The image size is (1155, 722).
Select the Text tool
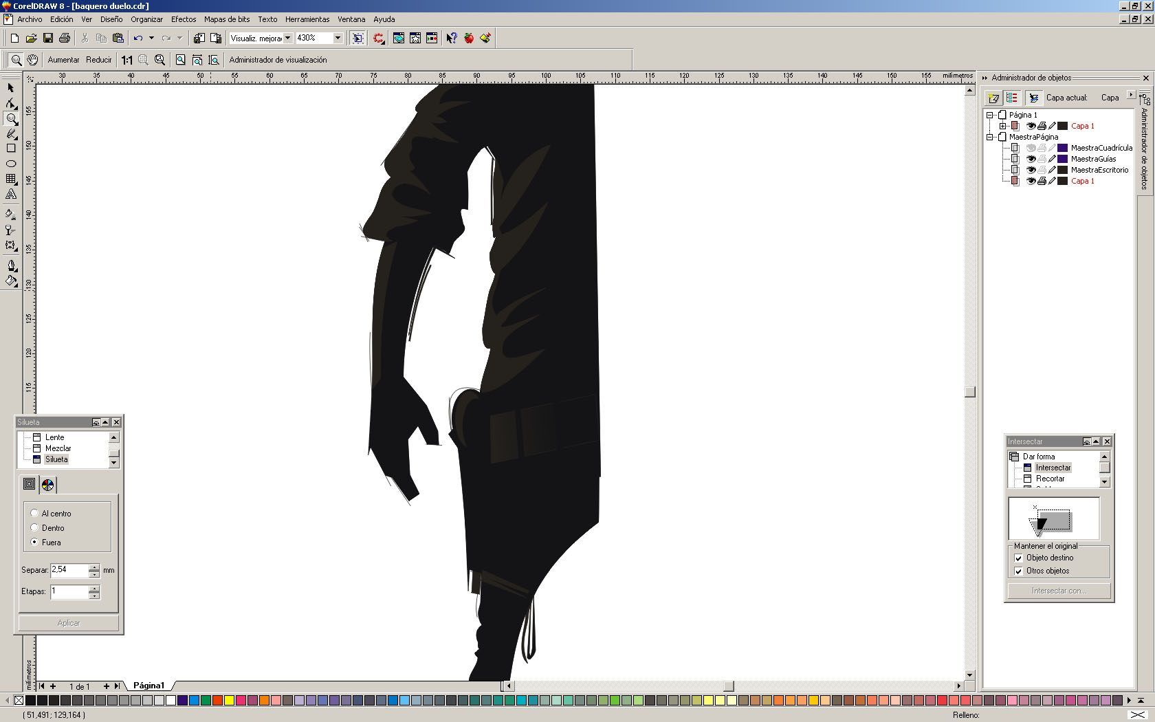pyautogui.click(x=11, y=195)
